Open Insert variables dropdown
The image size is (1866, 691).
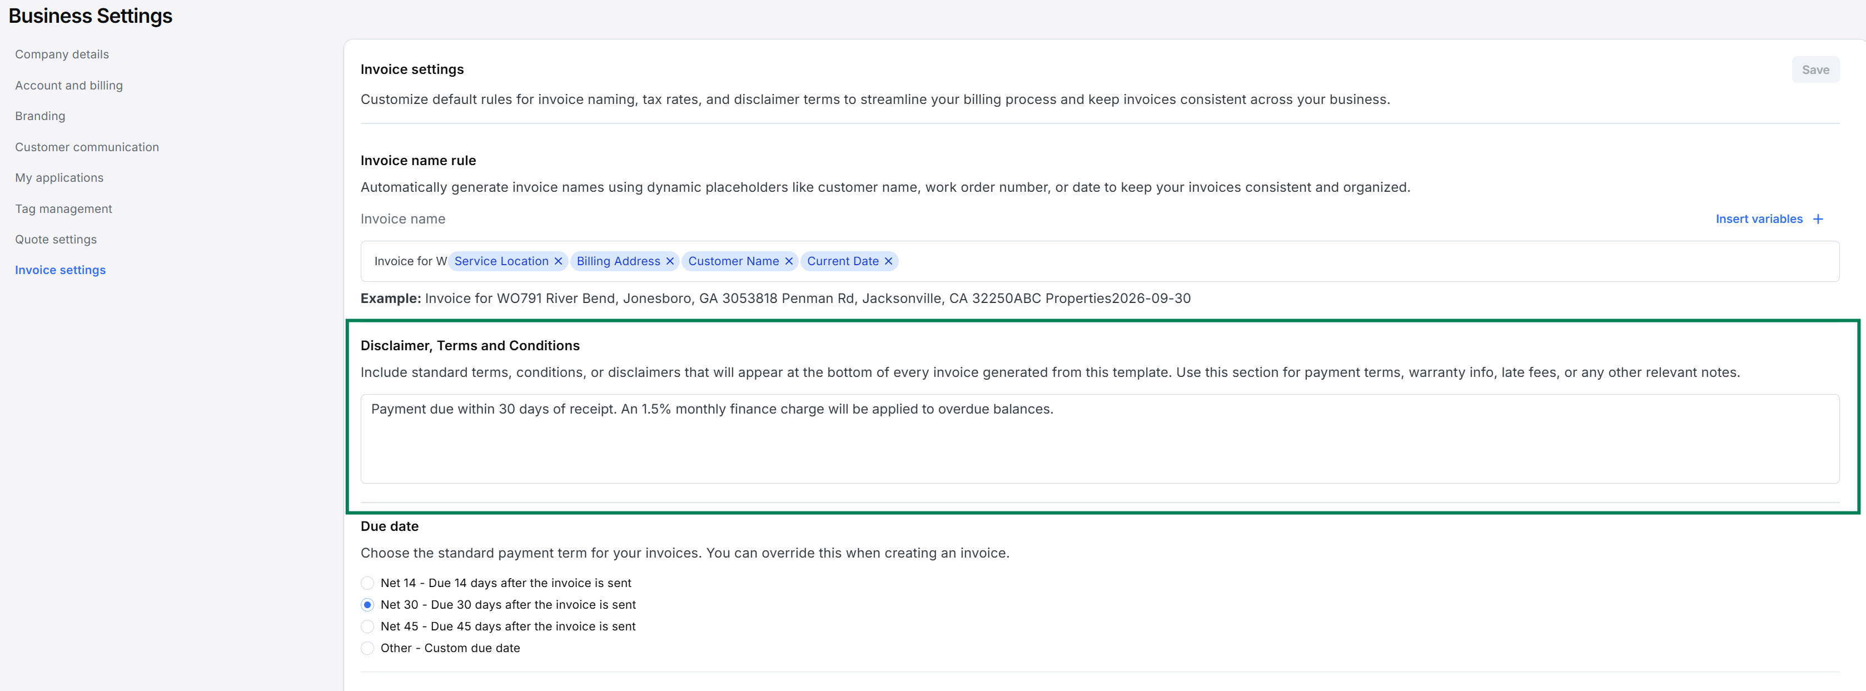coord(1758,220)
